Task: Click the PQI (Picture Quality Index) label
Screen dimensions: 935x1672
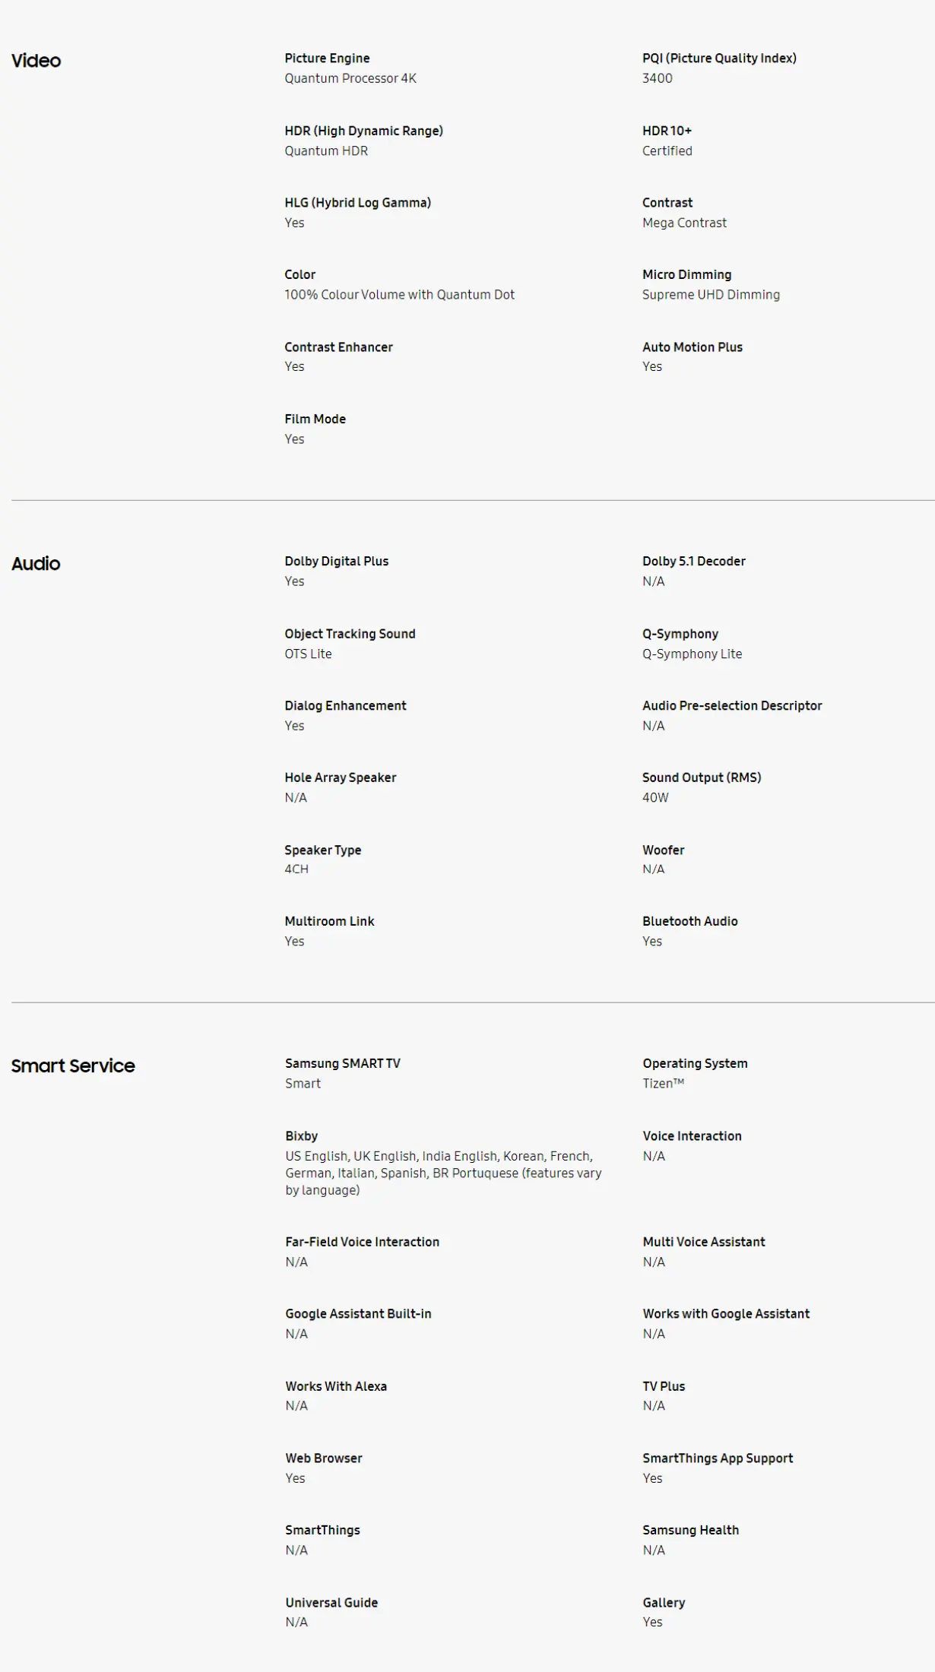Action: (719, 59)
